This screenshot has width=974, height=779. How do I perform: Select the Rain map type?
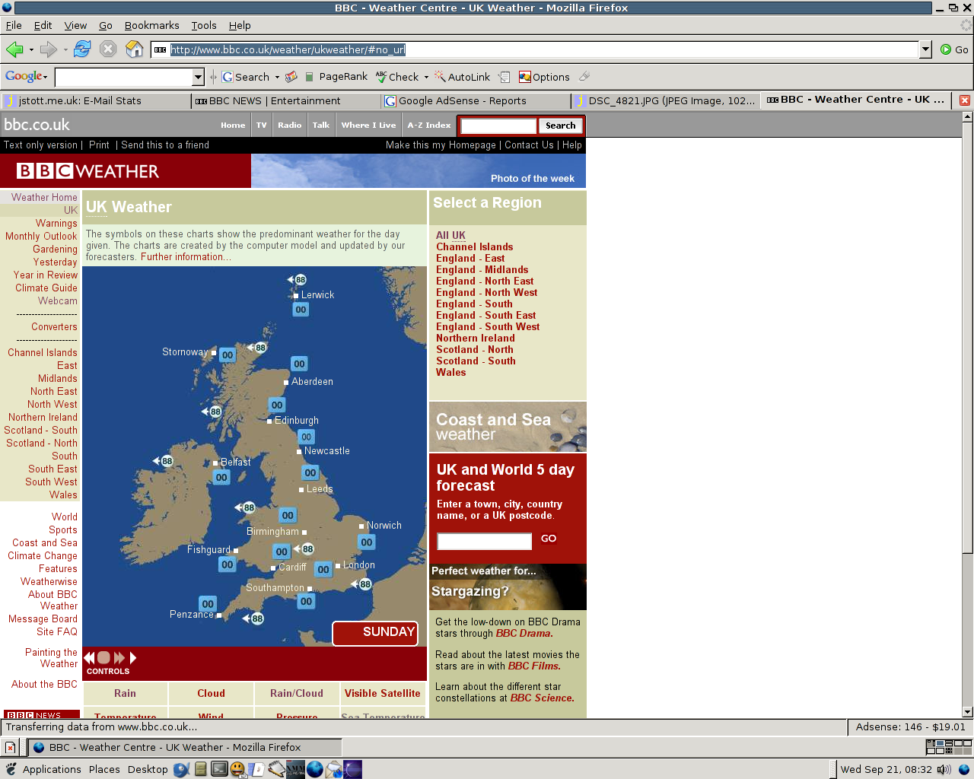click(x=126, y=693)
